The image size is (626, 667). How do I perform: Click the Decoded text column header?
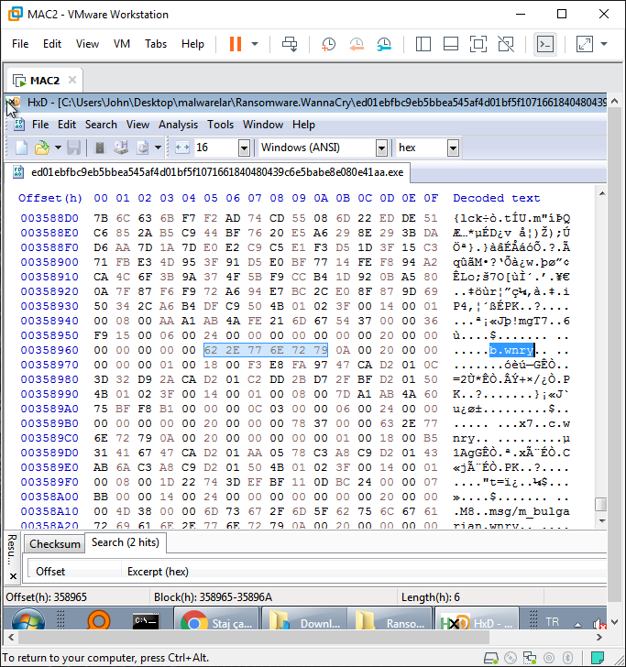[496, 198]
